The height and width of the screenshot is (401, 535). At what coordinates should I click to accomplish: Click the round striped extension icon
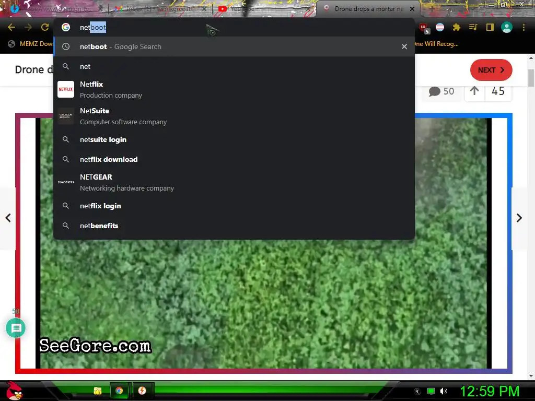(440, 27)
